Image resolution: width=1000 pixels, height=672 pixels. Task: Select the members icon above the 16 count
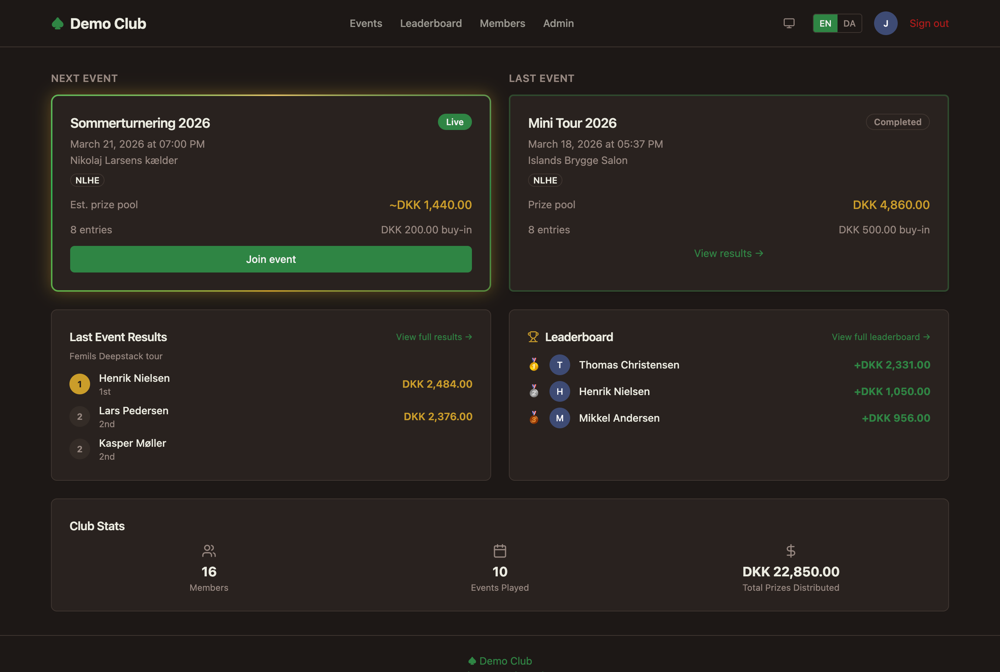tap(209, 551)
